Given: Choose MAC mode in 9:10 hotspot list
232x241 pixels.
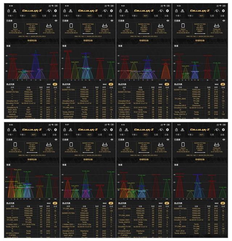Looking at the screenshot, I should [161, 203].
